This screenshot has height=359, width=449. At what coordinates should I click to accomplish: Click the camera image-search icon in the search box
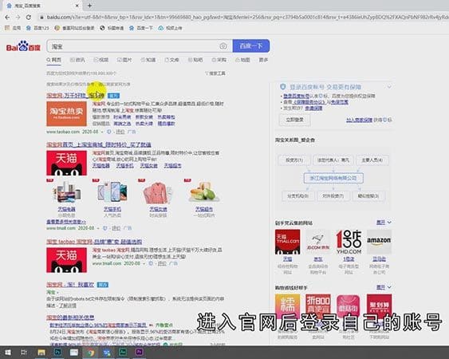point(223,46)
